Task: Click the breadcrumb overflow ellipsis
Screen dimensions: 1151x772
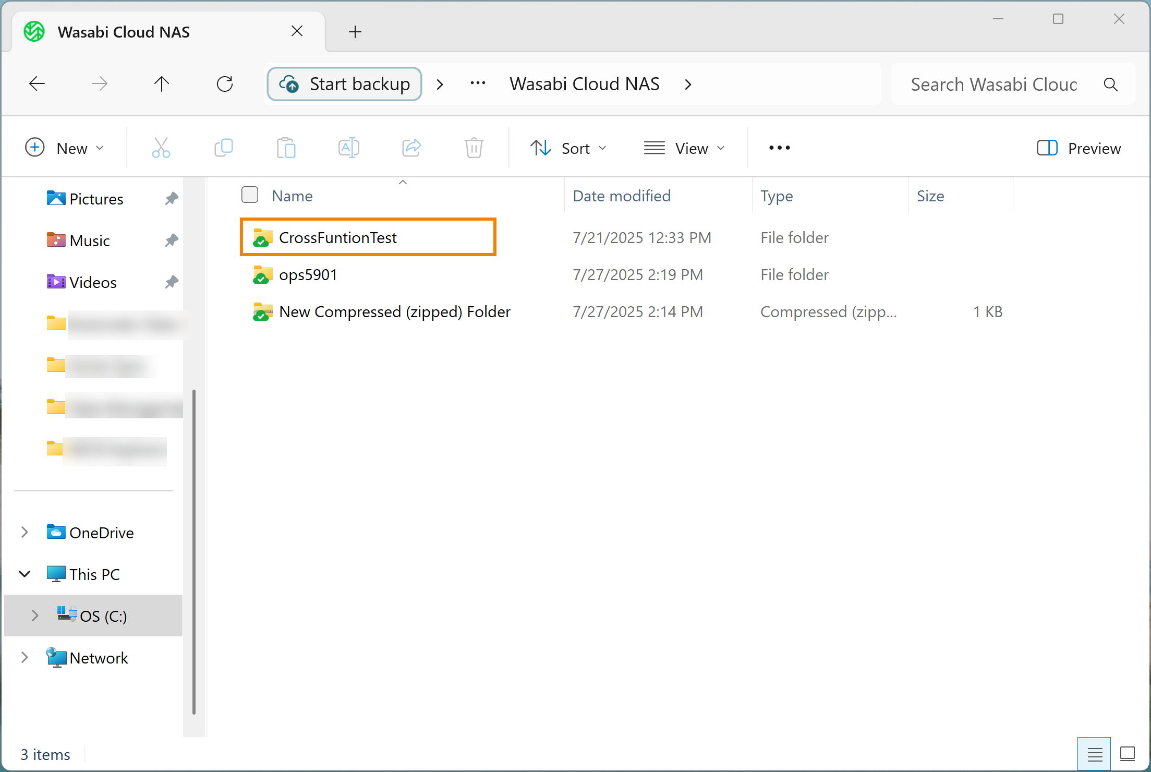Action: 478,83
